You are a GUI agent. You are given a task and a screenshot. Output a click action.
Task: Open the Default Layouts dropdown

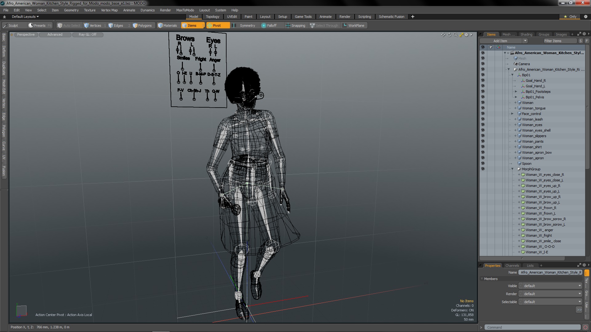pyautogui.click(x=25, y=17)
